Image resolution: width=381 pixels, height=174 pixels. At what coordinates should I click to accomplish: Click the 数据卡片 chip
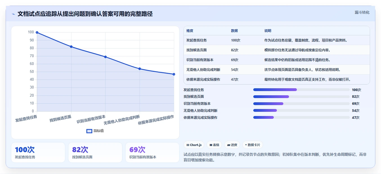253,145
